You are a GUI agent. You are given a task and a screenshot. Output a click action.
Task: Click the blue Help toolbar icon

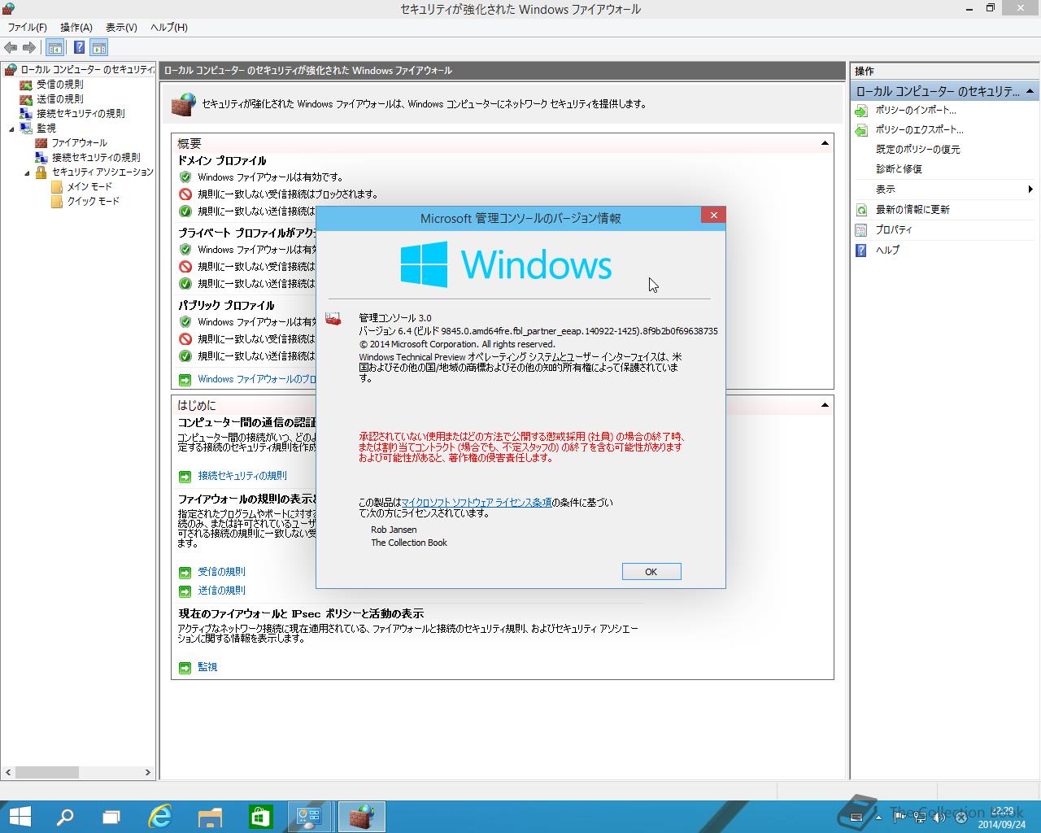click(x=79, y=47)
